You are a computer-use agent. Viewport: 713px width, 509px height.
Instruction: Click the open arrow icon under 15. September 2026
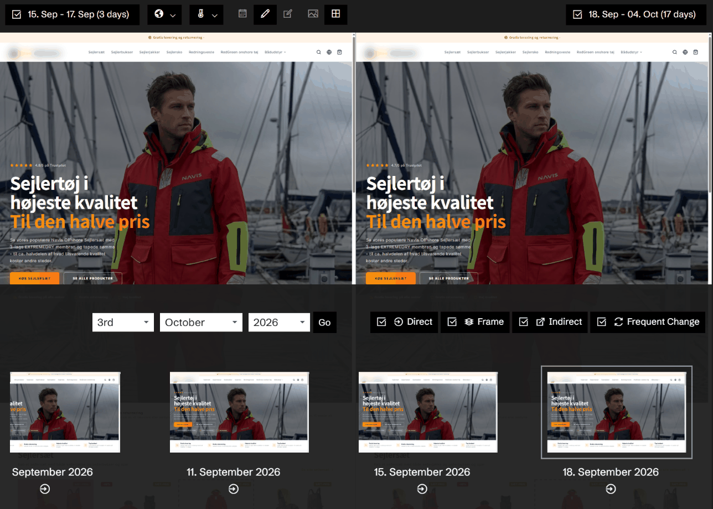point(422,489)
